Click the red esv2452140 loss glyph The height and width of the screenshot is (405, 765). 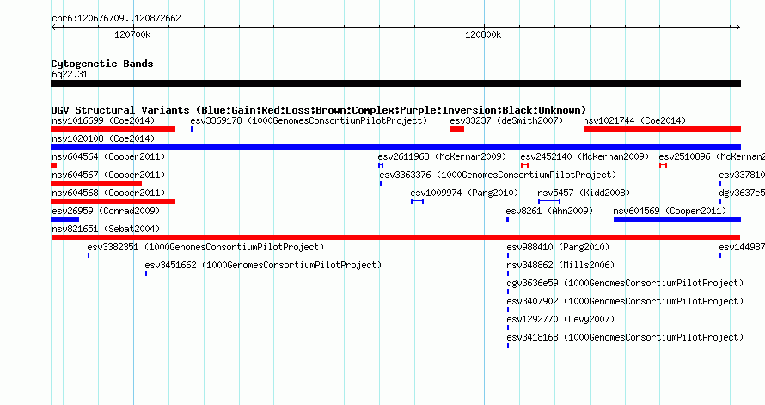click(x=524, y=165)
